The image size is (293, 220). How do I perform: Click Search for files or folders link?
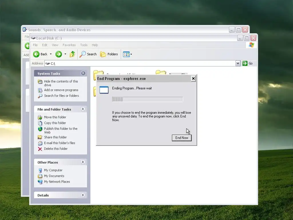click(x=62, y=96)
